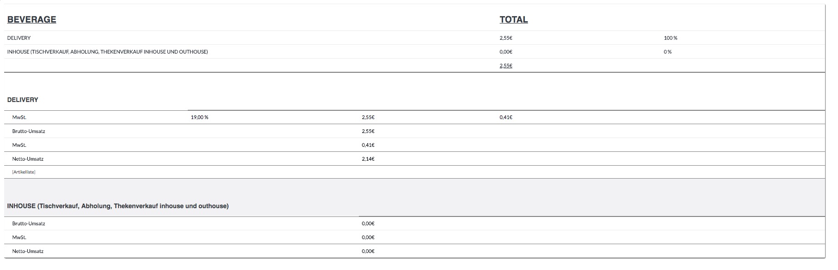Select the Delivery Brutto-Umsatz row label
Viewport: 838px width, 270px height.
(29, 131)
